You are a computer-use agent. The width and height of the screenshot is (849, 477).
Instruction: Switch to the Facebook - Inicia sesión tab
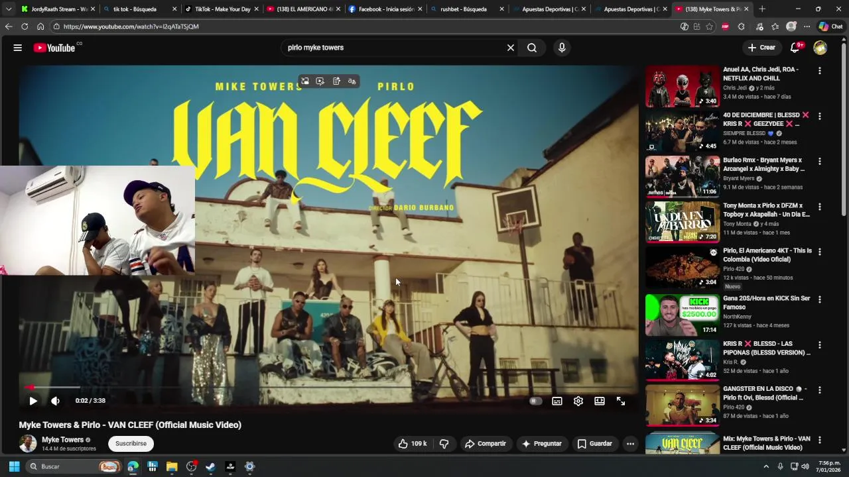(x=385, y=9)
